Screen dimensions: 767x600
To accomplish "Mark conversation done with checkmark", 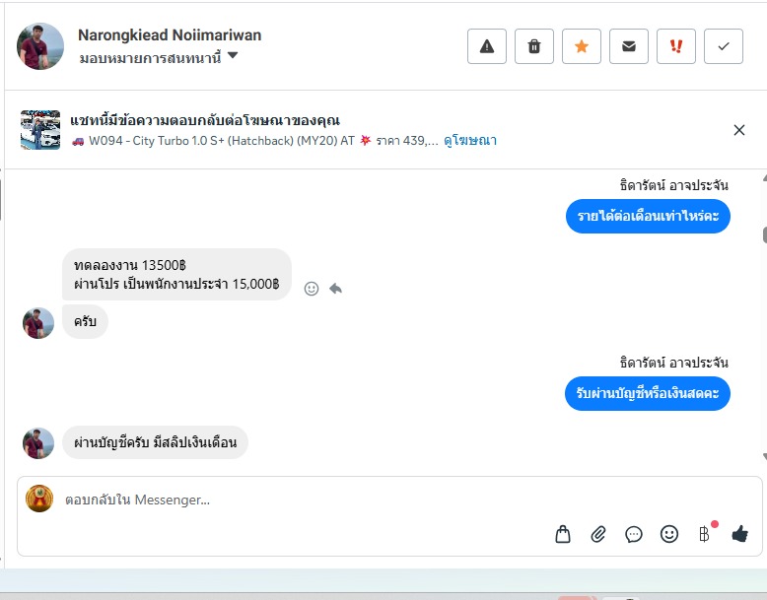I will coord(724,46).
